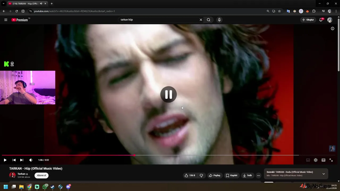
Task: Enter fullscreen mode in the player
Action: pyautogui.click(x=331, y=160)
